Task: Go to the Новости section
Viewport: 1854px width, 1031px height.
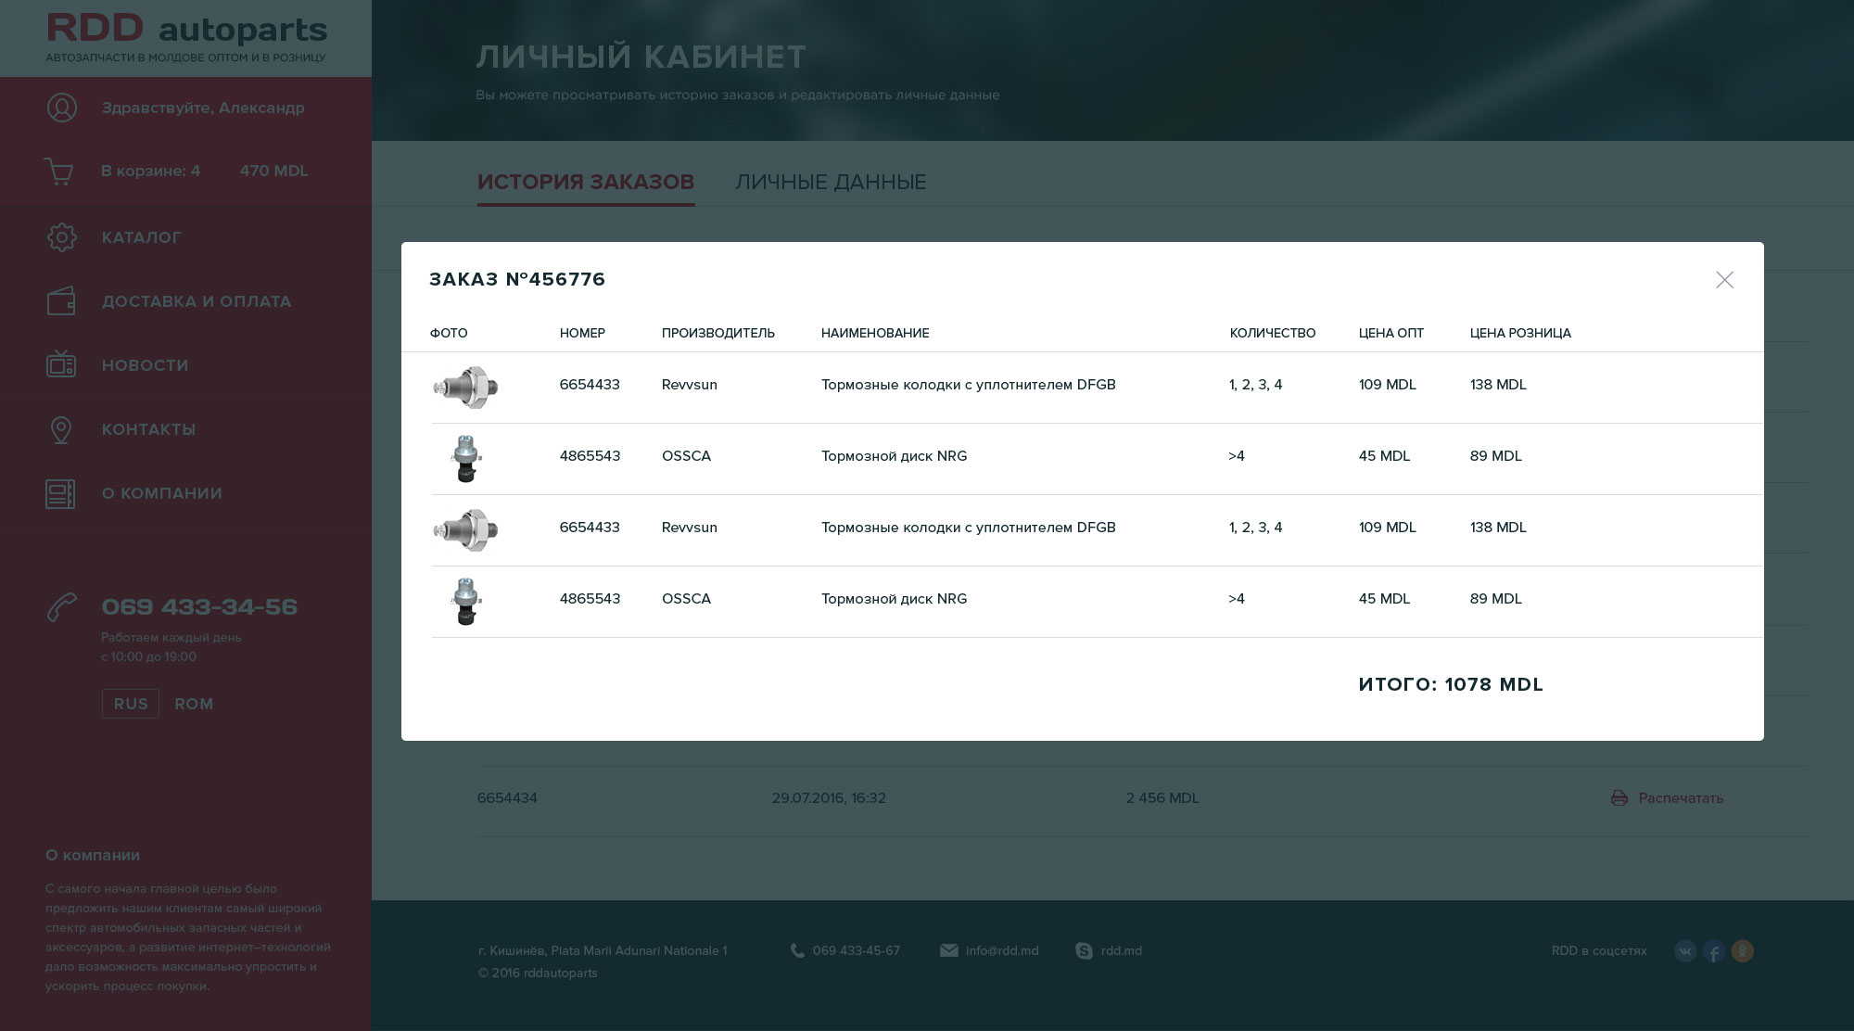Action: tap(145, 365)
